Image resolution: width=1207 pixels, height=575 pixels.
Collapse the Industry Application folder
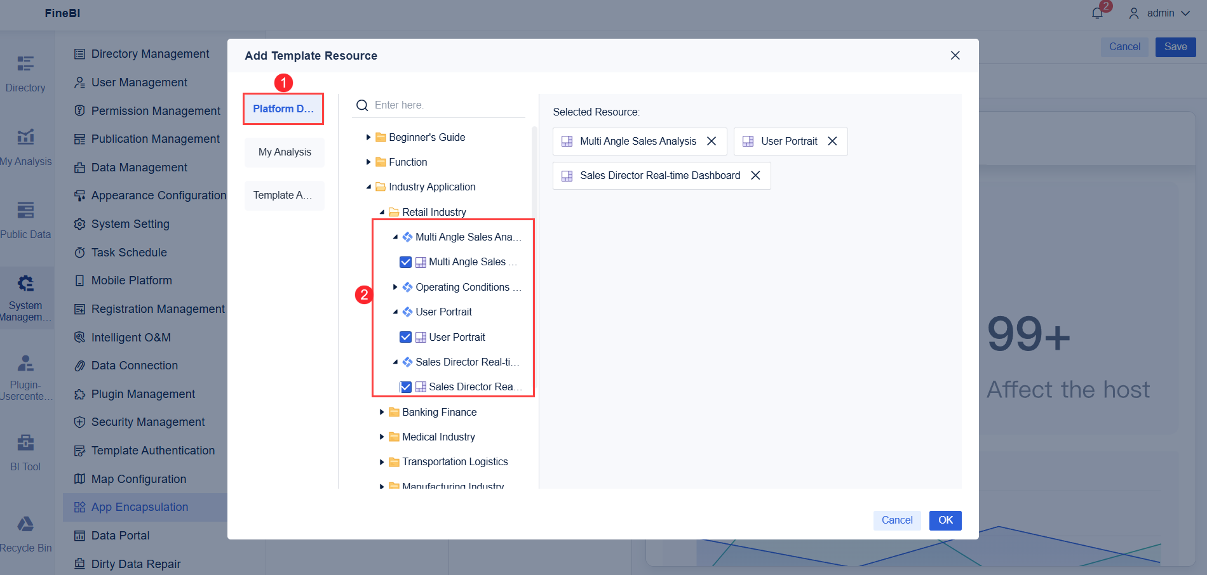point(368,187)
